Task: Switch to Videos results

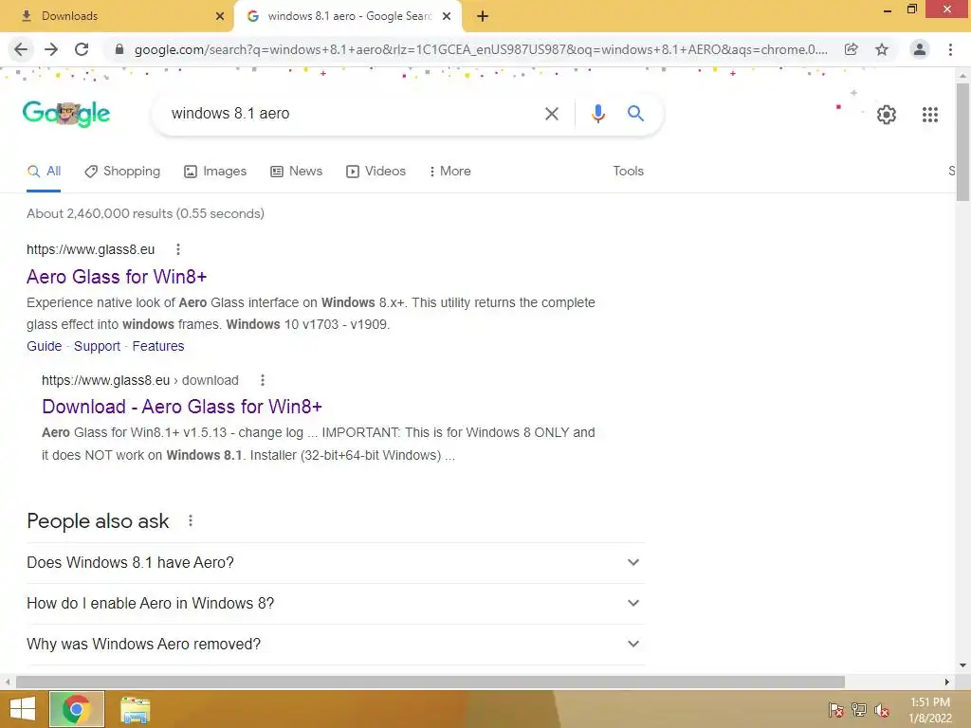Action: (376, 172)
